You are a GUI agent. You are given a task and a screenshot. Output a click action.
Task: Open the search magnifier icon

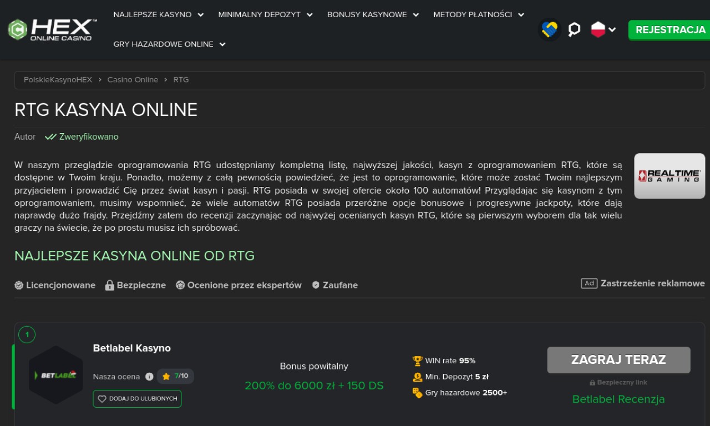click(575, 29)
